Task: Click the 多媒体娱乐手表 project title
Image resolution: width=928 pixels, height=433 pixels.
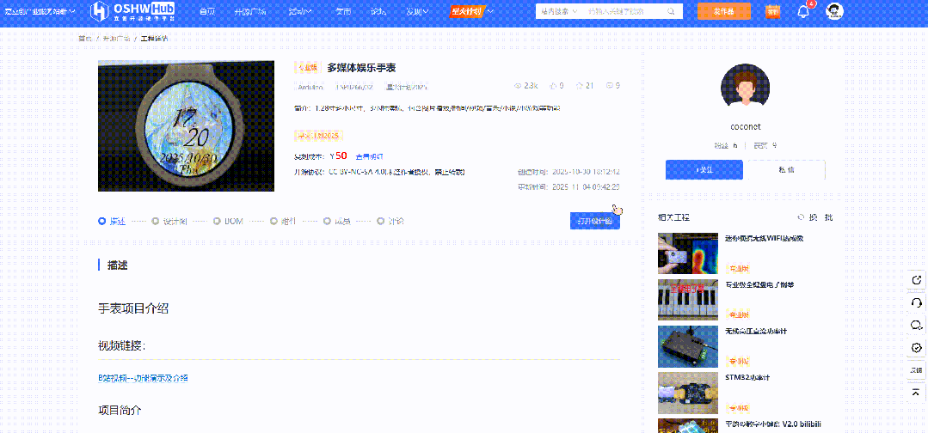Action: pyautogui.click(x=361, y=67)
